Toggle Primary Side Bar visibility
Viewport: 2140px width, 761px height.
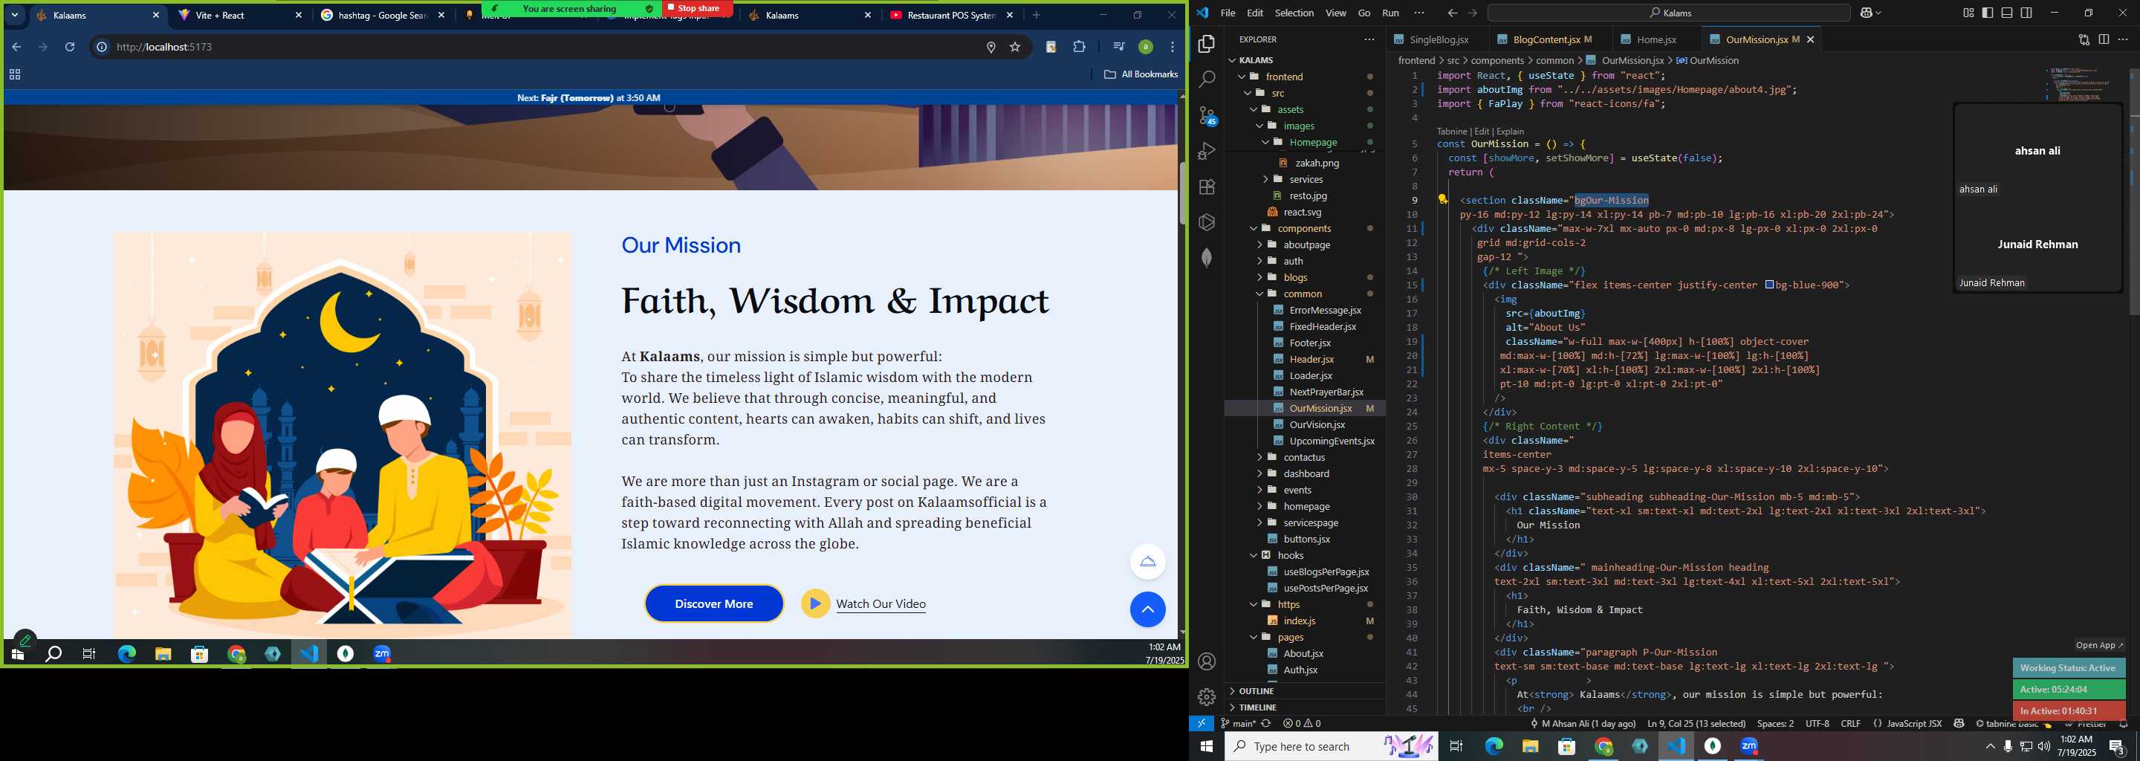point(1987,13)
